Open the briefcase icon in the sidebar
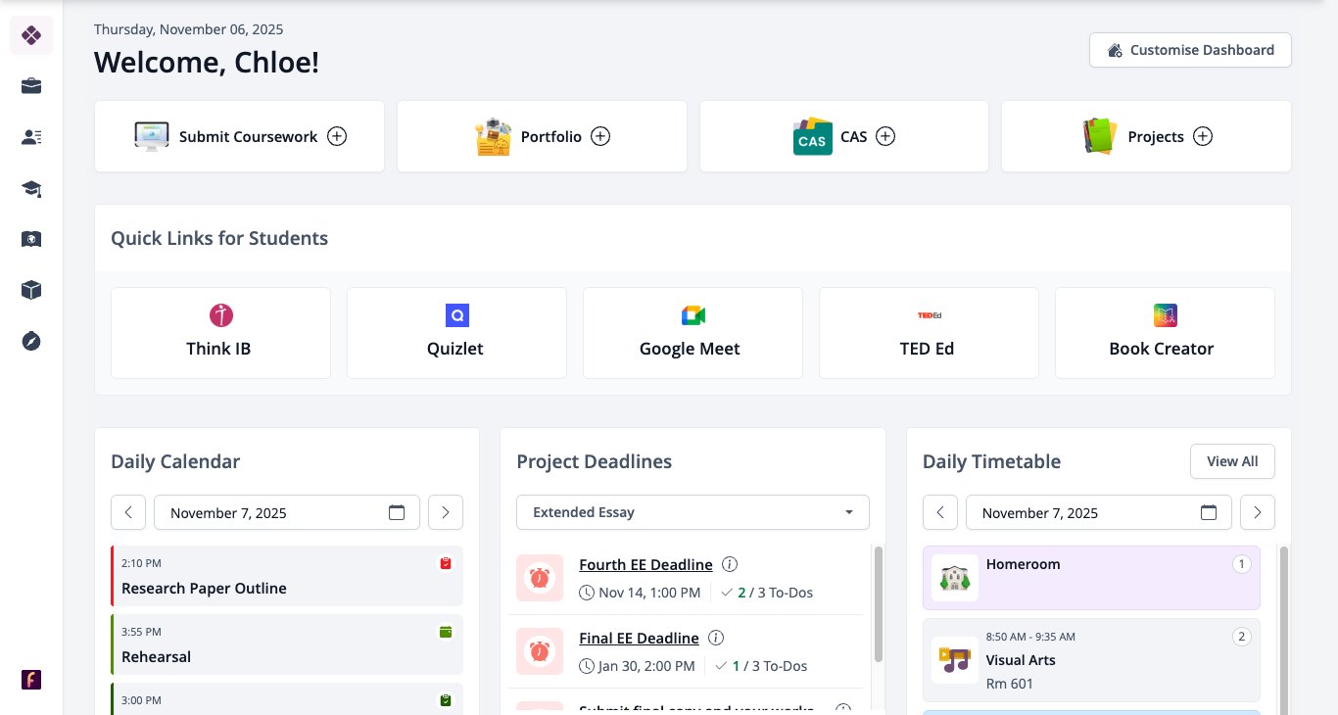 click(31, 86)
